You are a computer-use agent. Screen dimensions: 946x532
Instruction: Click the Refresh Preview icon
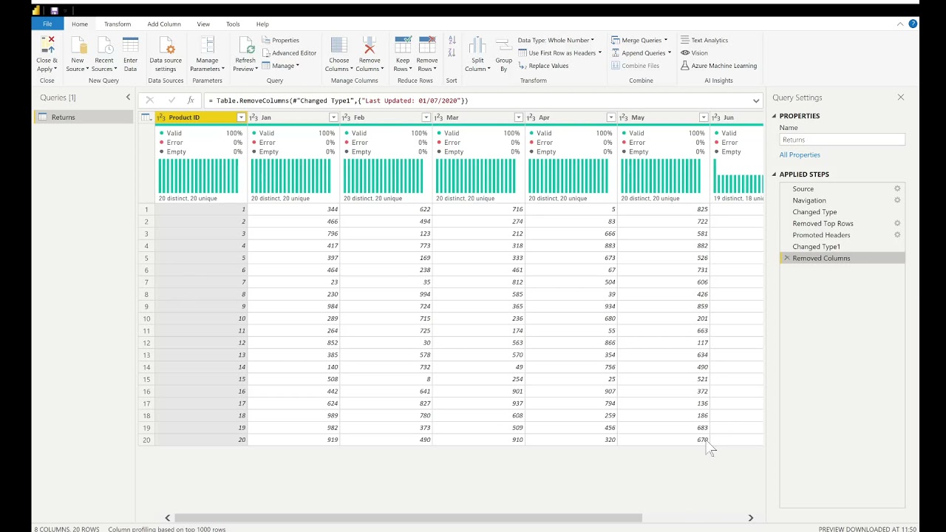tap(245, 45)
